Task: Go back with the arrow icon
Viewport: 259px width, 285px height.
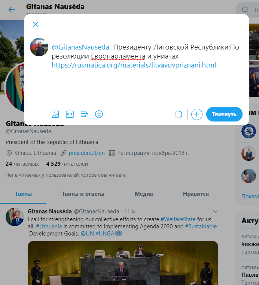Action: click(12, 9)
